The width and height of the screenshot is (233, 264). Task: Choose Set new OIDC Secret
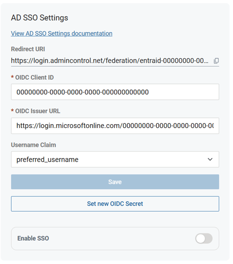pyautogui.click(x=115, y=204)
